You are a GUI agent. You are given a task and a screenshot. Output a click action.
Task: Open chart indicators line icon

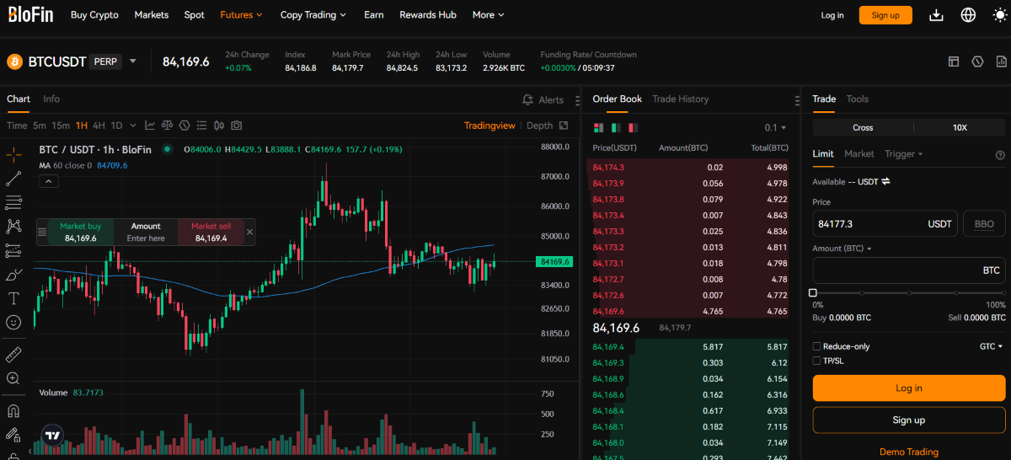click(150, 126)
